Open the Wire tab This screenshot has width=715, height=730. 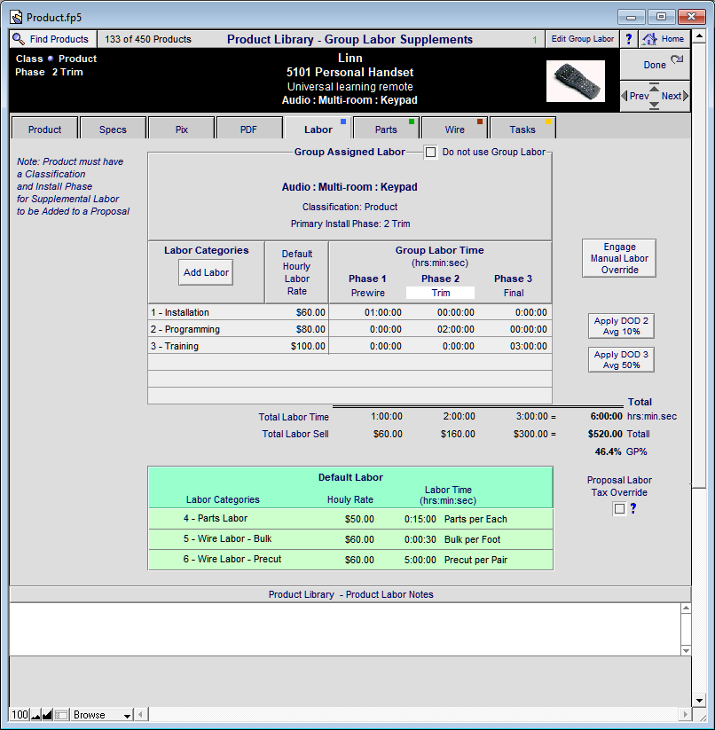454,129
